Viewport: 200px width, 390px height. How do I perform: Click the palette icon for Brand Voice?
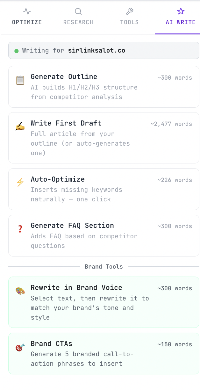pos(20,291)
